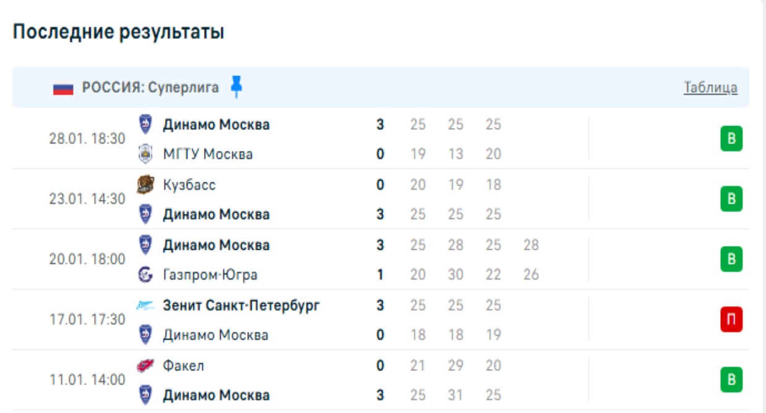Open the РОССИЯ: Суперлига league page
This screenshot has height=413, width=766.
150,88
